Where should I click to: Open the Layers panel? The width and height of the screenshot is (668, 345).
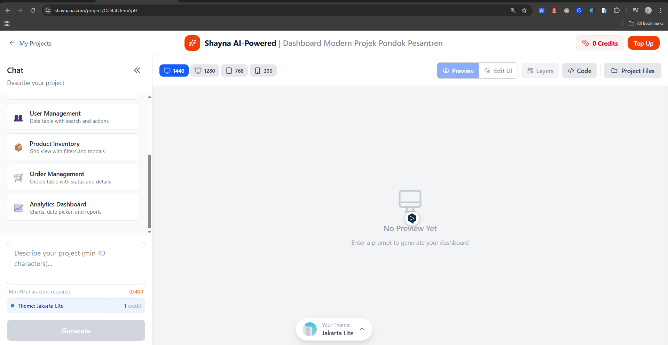pos(540,71)
